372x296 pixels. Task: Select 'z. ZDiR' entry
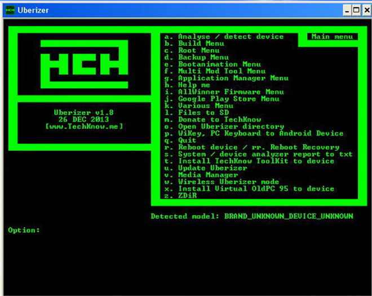(x=180, y=195)
